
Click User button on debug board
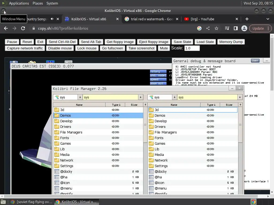255,61
